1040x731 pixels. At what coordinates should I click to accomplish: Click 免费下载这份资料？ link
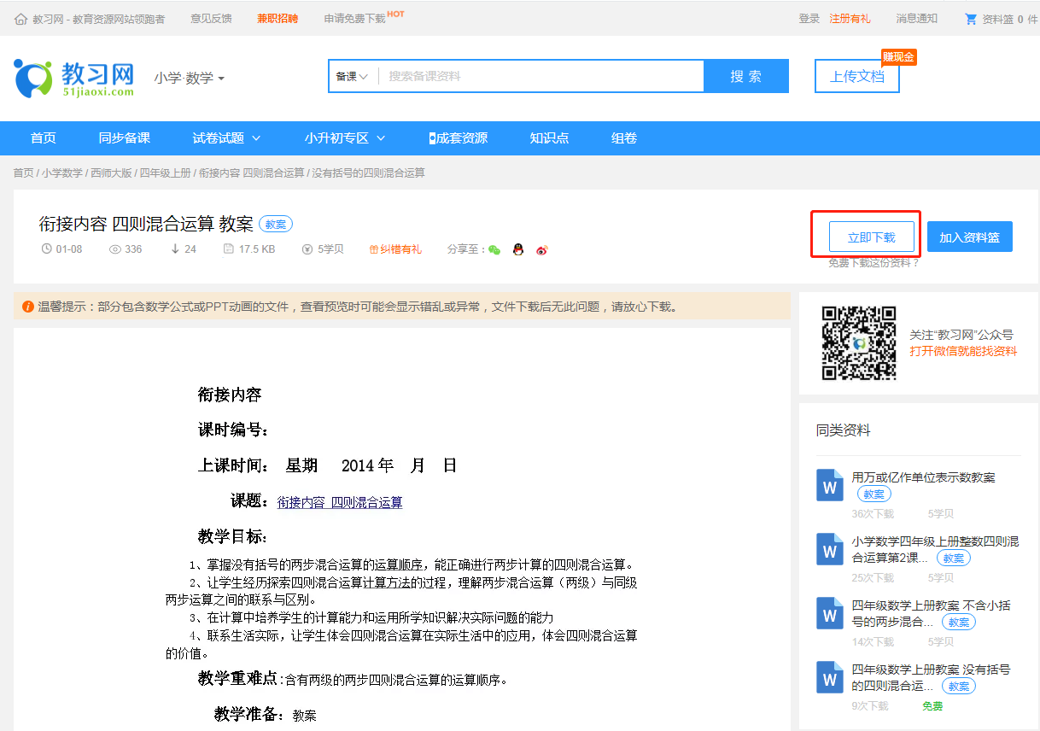873,263
